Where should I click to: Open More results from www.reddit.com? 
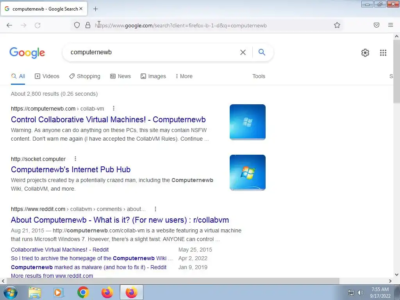pos(52,275)
